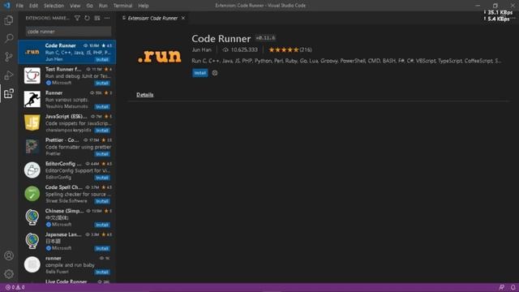
Task: Clear extensions search results icon
Action: pyautogui.click(x=97, y=18)
